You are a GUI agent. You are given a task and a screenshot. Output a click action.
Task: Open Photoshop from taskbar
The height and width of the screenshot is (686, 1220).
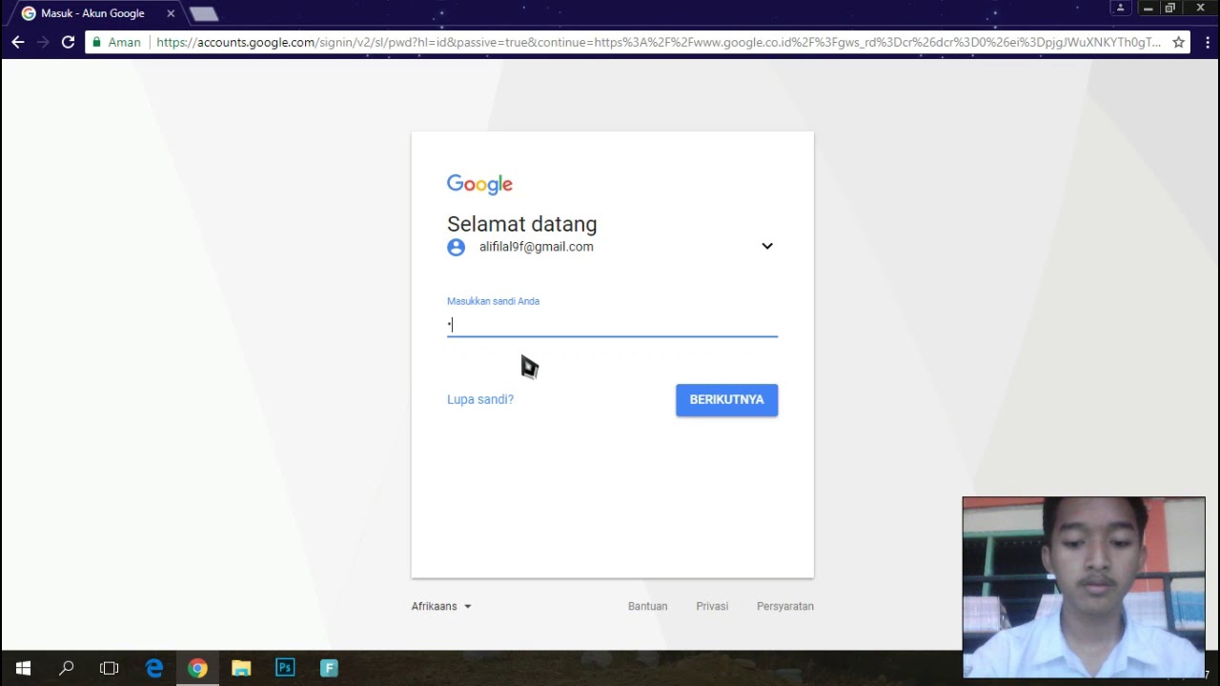285,668
